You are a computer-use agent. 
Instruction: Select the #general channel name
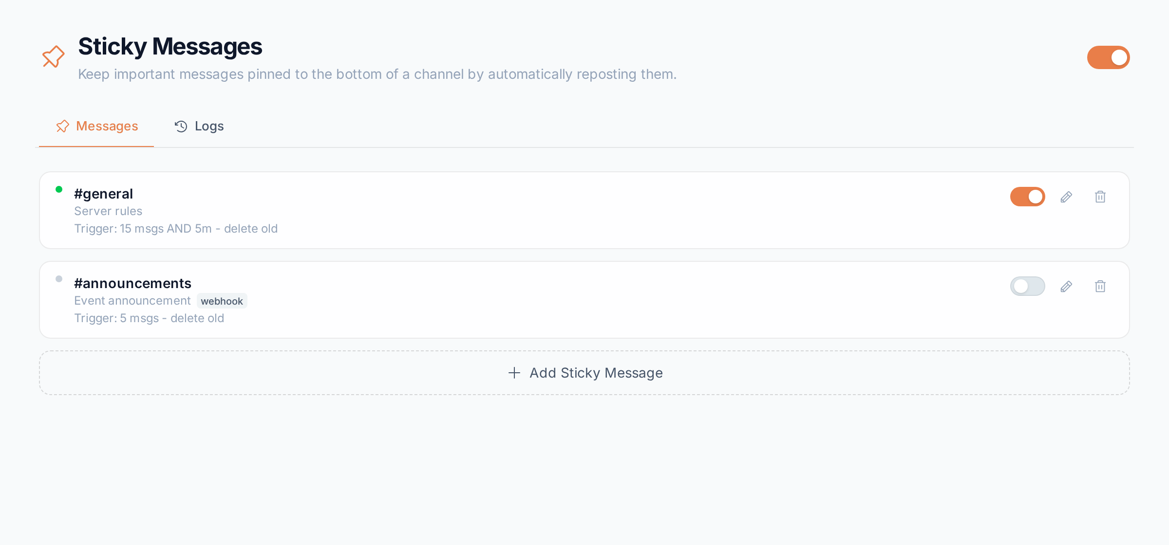click(103, 194)
